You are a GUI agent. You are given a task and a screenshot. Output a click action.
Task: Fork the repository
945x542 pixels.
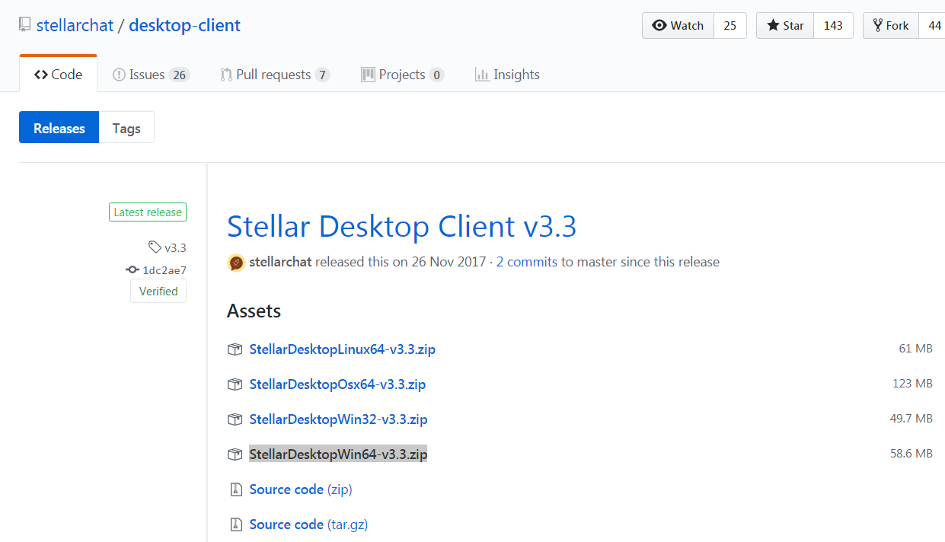coord(890,26)
